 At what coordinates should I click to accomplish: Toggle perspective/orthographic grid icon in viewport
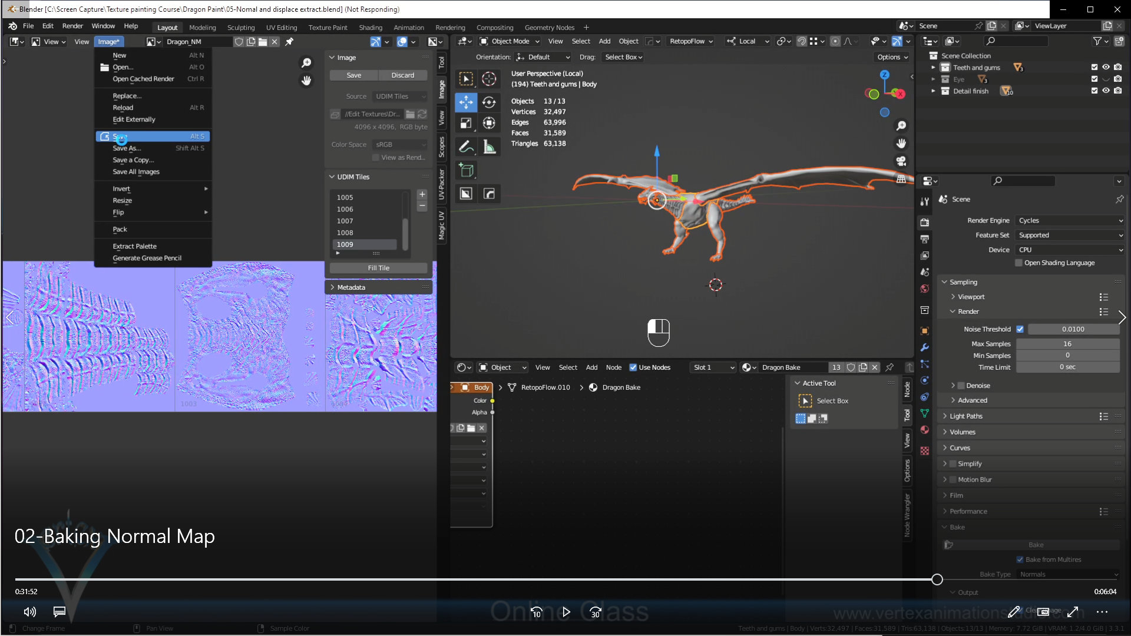click(901, 179)
